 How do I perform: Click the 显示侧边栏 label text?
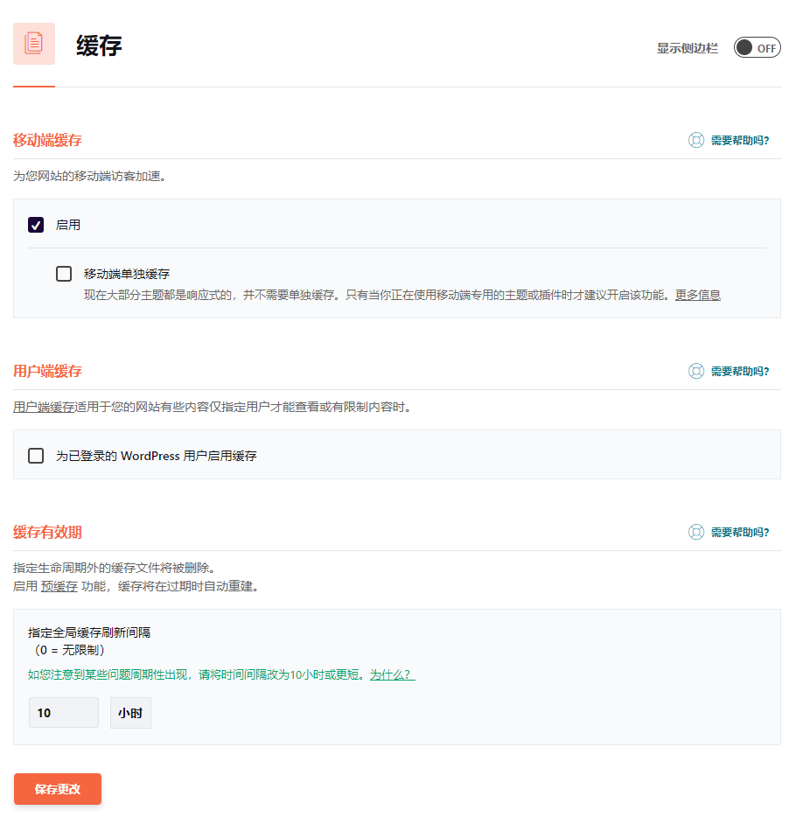[x=687, y=48]
